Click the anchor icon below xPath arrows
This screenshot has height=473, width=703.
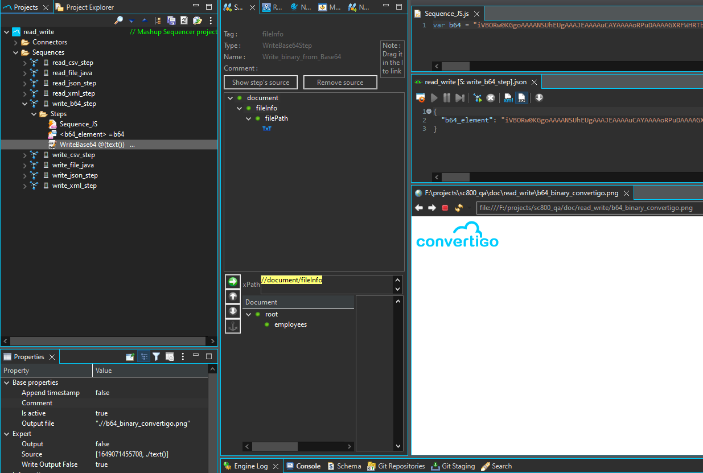point(232,326)
